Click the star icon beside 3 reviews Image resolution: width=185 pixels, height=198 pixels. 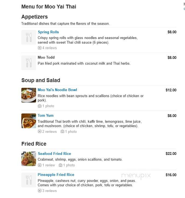(x=40, y=191)
